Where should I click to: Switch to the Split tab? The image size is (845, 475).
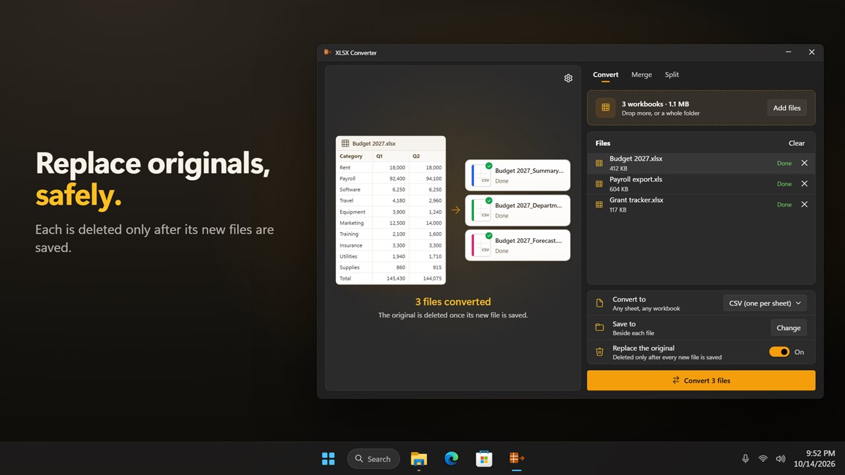pyautogui.click(x=671, y=75)
